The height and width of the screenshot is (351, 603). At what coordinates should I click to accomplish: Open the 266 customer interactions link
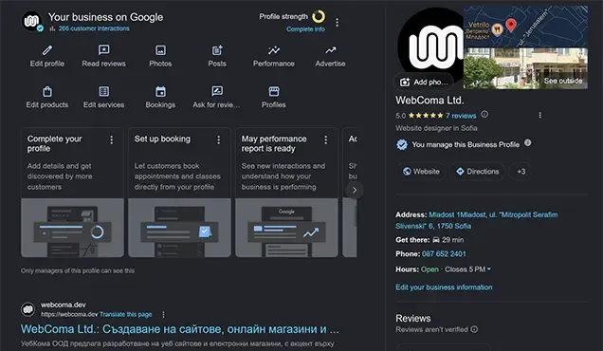pos(94,28)
